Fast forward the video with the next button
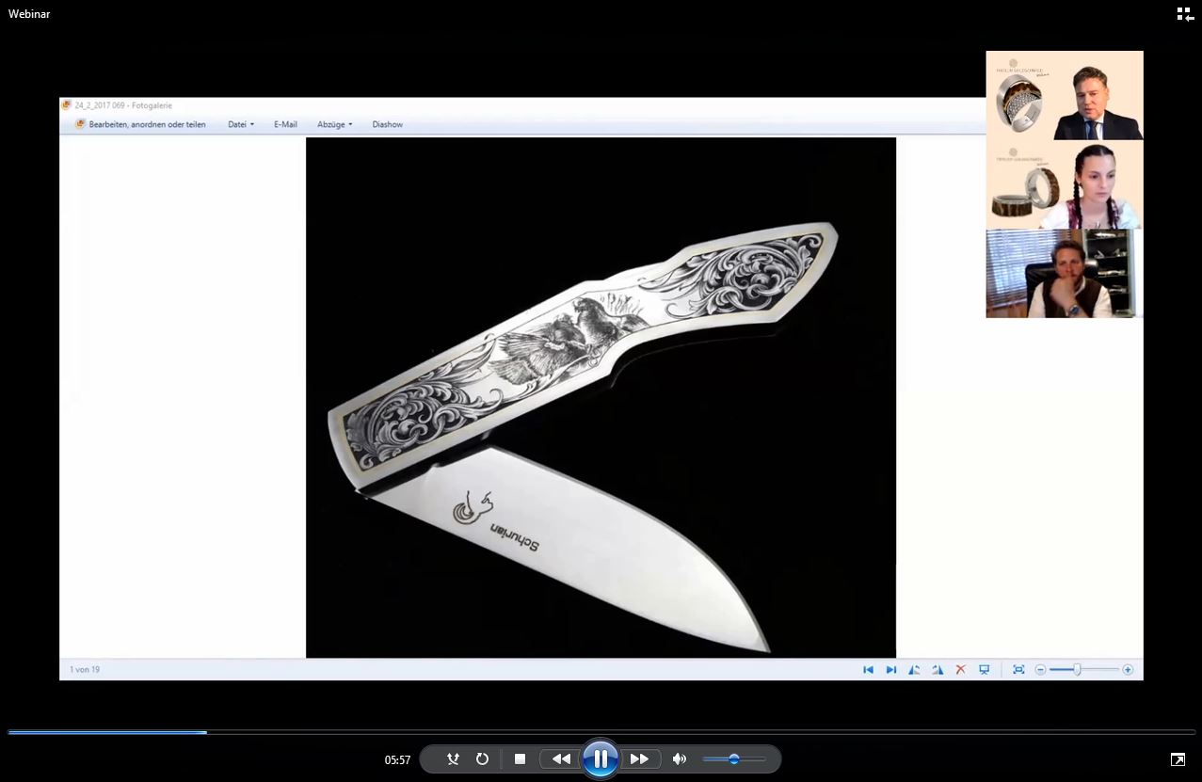This screenshot has width=1202, height=782. coord(639,758)
